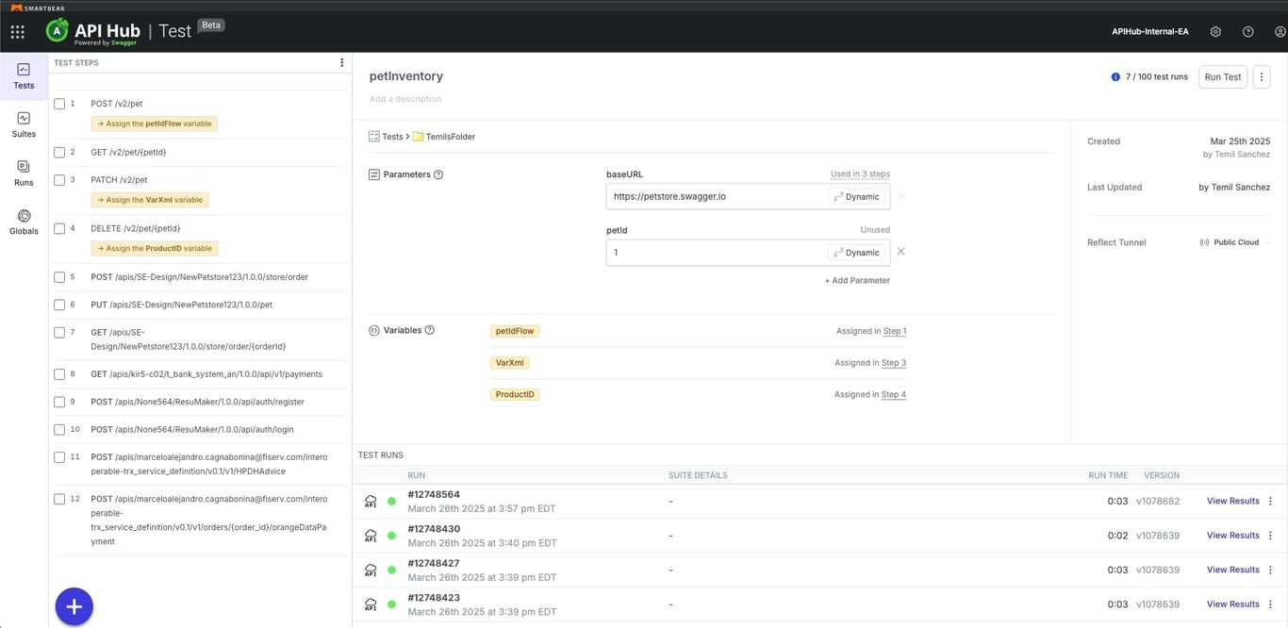This screenshot has width=1288, height=628.
Task: Click the petId value input field
Action: pyautogui.click(x=717, y=253)
